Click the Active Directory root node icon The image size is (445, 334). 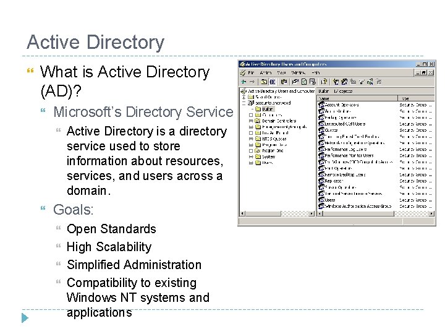(x=244, y=91)
